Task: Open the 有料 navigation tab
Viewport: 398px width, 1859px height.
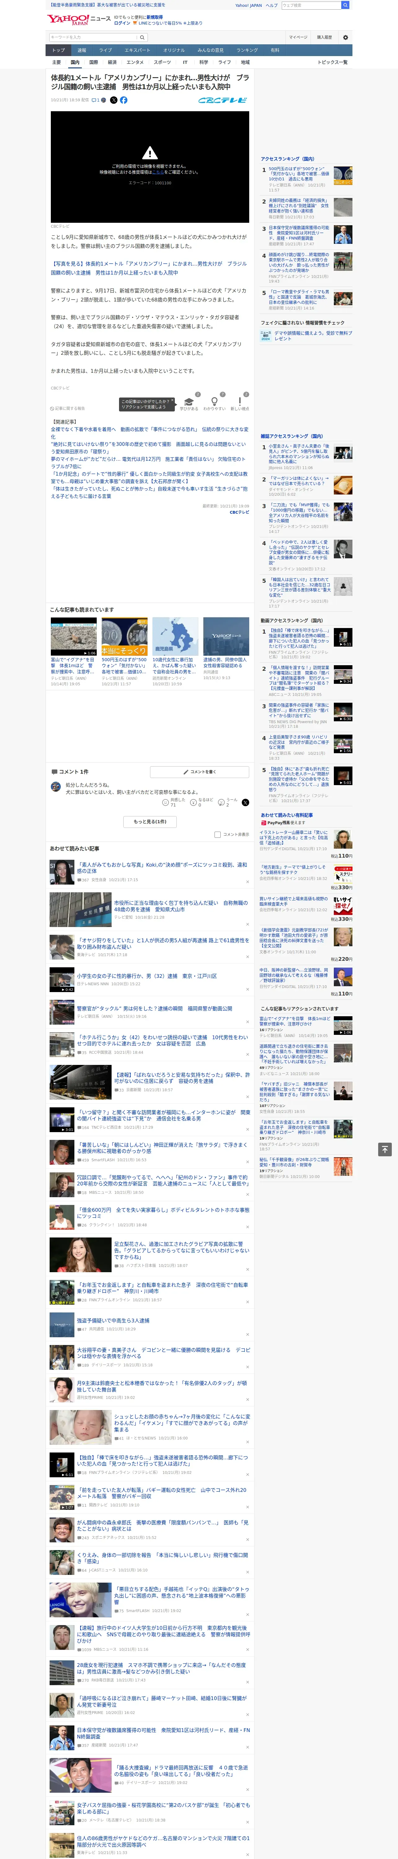Action: pyautogui.click(x=275, y=51)
